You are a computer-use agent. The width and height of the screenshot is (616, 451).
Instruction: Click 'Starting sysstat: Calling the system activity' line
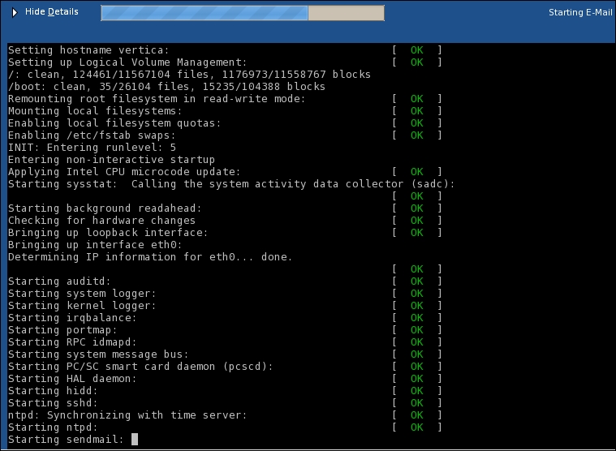click(231, 184)
